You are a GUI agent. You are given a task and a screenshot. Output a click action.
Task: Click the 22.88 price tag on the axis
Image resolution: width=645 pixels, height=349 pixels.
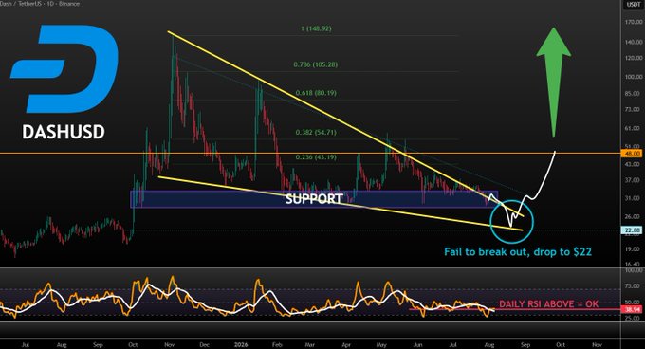coord(633,230)
